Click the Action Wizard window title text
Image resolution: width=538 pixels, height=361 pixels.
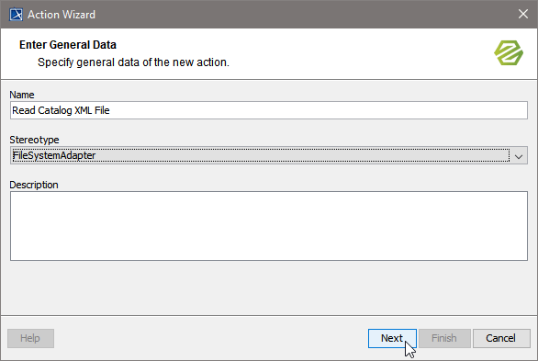(62, 15)
